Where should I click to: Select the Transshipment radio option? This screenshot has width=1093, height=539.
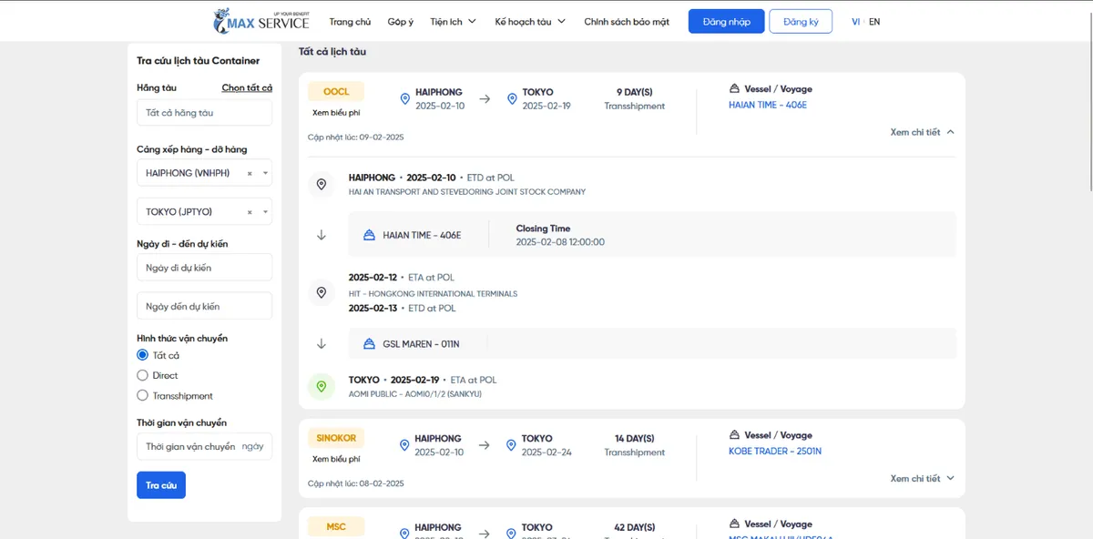point(142,395)
